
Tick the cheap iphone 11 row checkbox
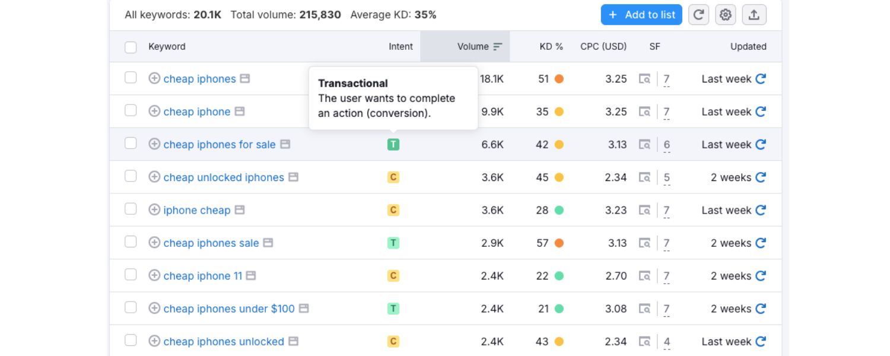(x=131, y=275)
